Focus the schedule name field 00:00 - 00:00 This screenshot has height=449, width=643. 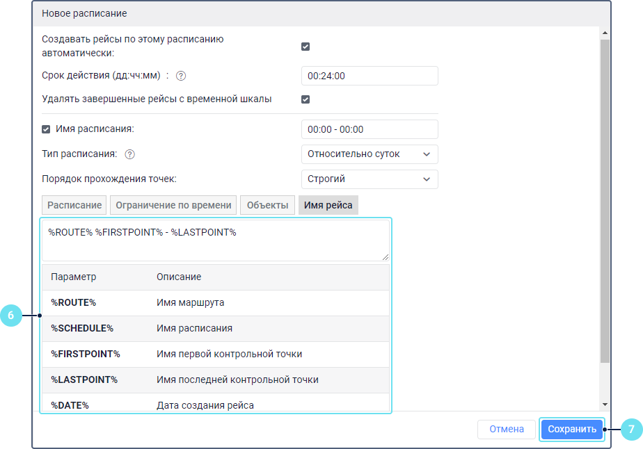click(370, 129)
